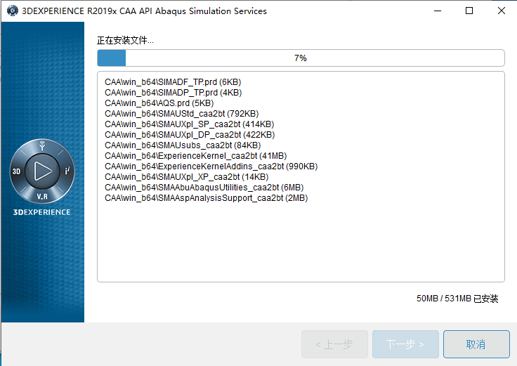Close the installer window

click(501, 11)
